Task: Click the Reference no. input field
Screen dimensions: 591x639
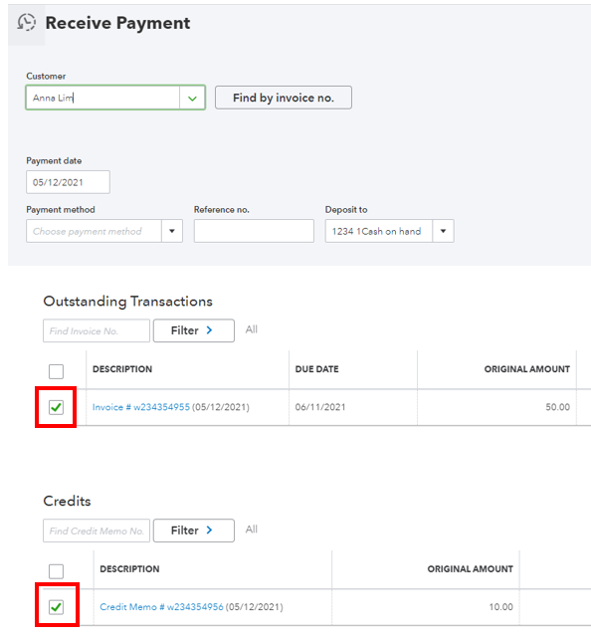Action: pos(254,231)
